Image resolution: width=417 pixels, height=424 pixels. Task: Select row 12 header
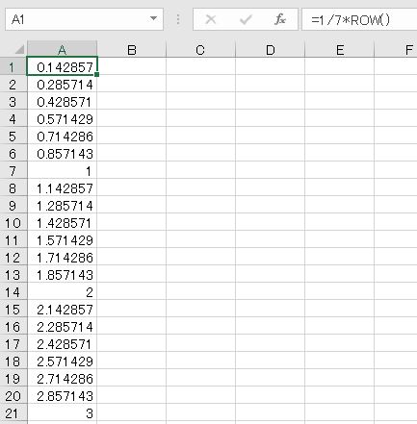click(x=13, y=257)
